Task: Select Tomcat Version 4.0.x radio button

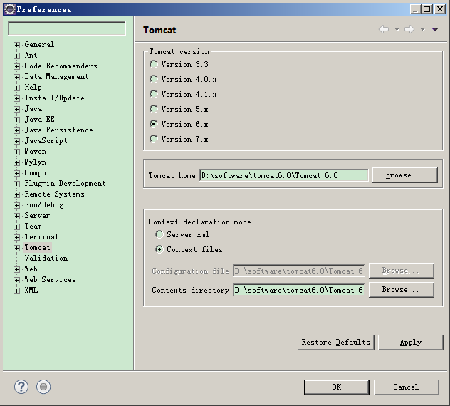Action: tap(154, 79)
